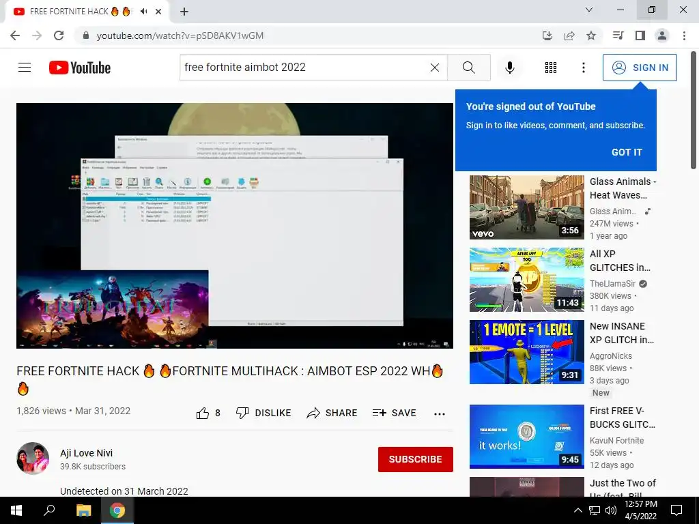Close the FREE FORTNITE HACK tab
Viewport: 699px width, 524px height.
(158, 12)
